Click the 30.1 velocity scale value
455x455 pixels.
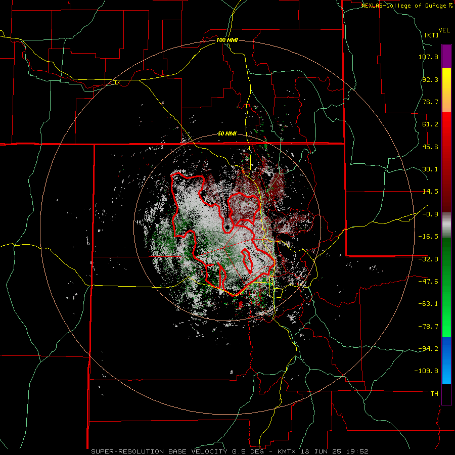click(430, 169)
